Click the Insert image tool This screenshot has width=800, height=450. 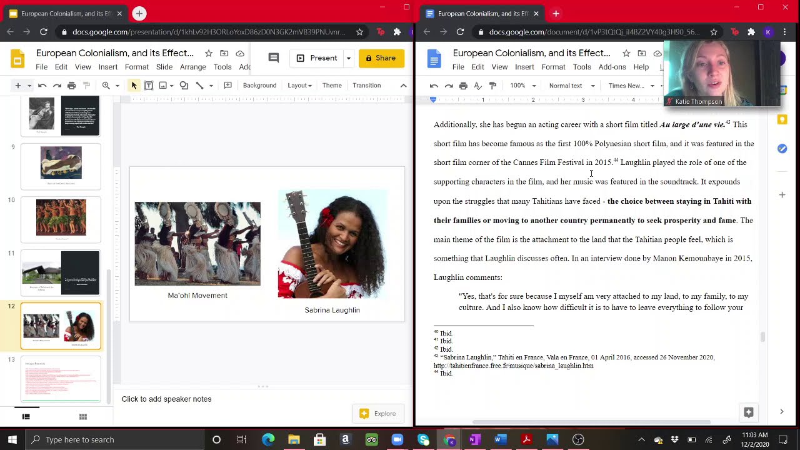pyautogui.click(x=163, y=86)
